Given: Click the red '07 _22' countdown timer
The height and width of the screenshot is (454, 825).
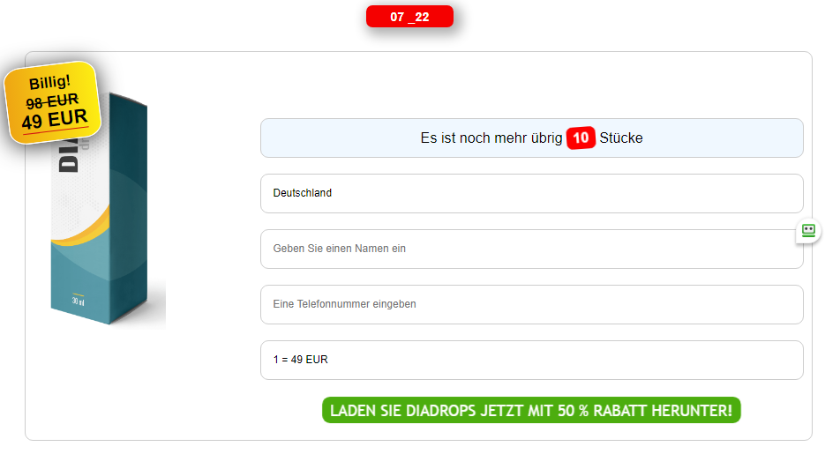Looking at the screenshot, I should pyautogui.click(x=409, y=16).
